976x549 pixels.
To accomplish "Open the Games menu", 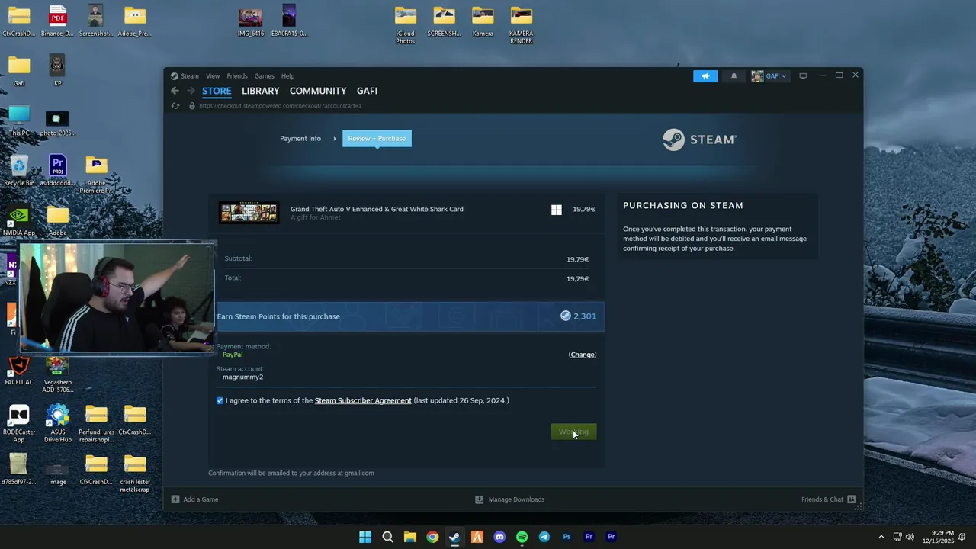I will tap(265, 76).
